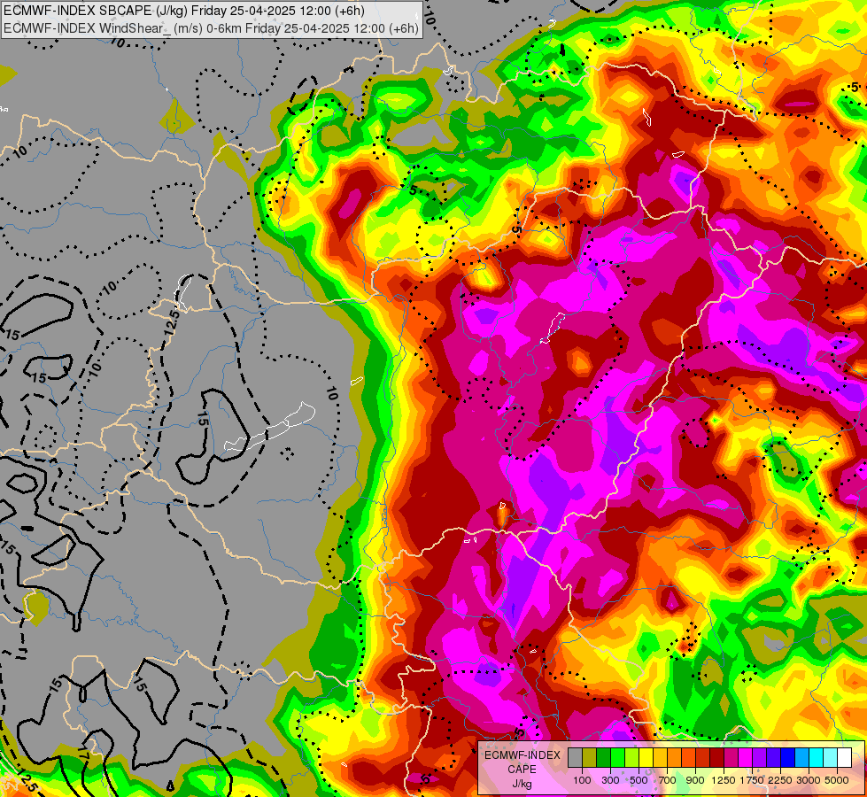
Task: Click the gray legend swatch below 100 J/kg
Action: coord(576,757)
